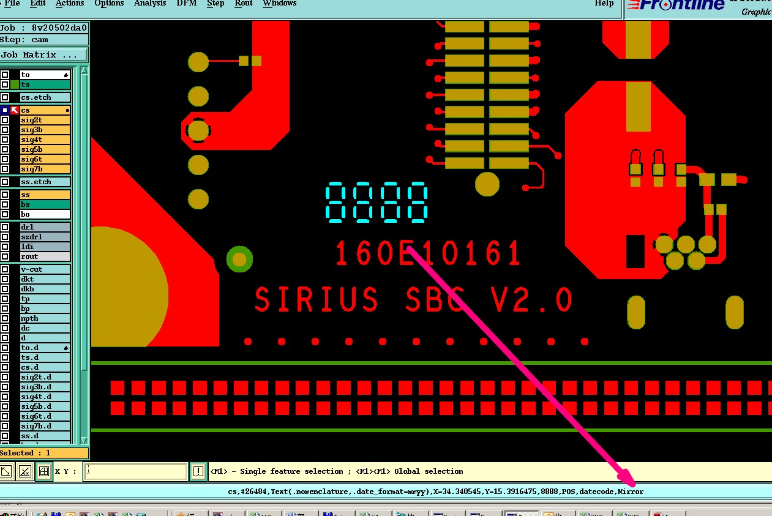
Task: Toggle display checkbox of ss layer
Action: coord(5,195)
